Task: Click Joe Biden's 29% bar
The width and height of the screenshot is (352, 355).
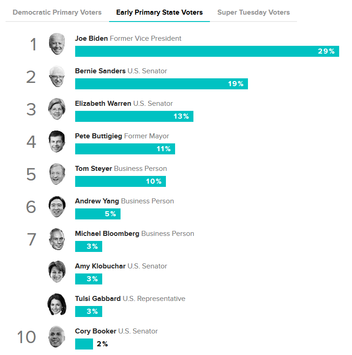Action: pos(207,51)
